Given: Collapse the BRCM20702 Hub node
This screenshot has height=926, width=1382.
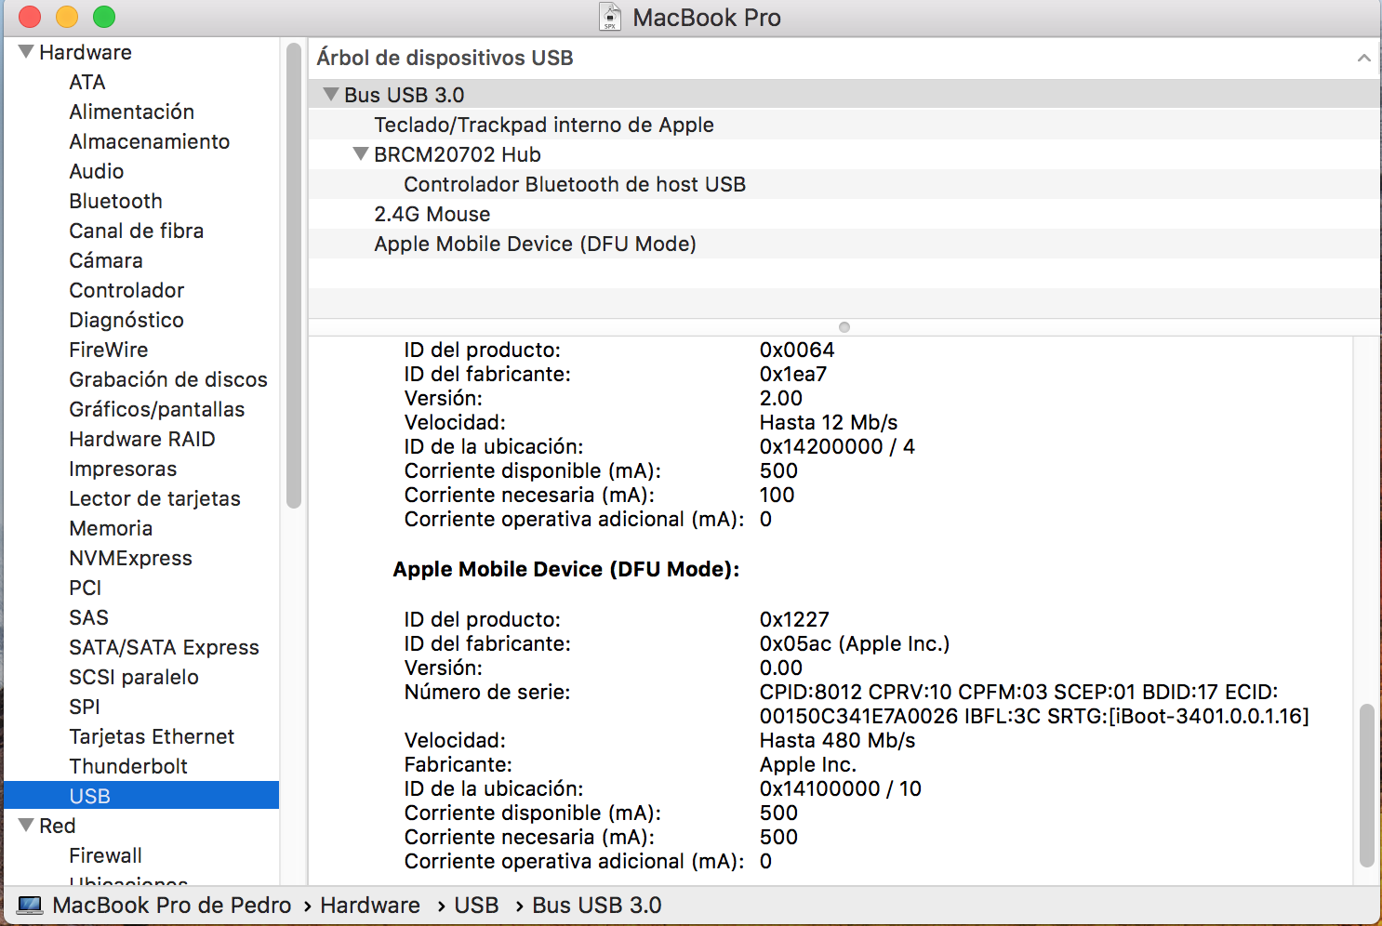Looking at the screenshot, I should [361, 154].
